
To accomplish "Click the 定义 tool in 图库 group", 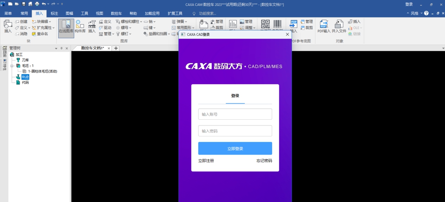I will [105, 21].
